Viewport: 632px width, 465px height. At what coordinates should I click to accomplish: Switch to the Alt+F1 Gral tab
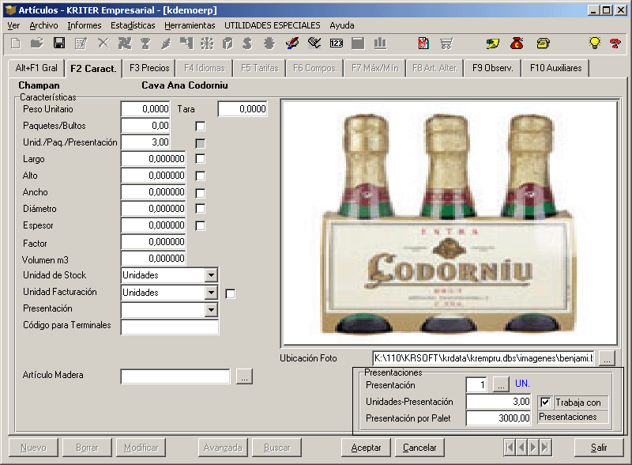click(36, 68)
